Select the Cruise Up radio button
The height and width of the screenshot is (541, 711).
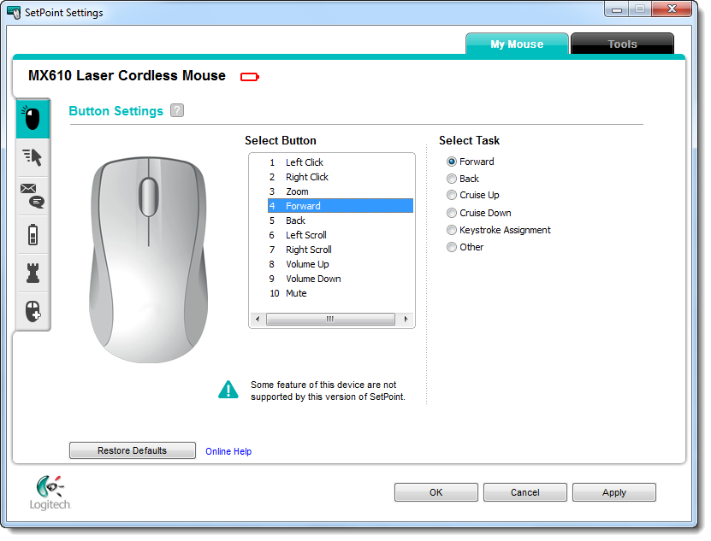[x=451, y=195]
